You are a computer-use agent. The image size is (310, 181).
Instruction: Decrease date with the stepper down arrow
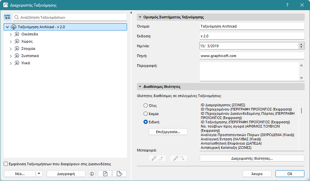[301, 47]
